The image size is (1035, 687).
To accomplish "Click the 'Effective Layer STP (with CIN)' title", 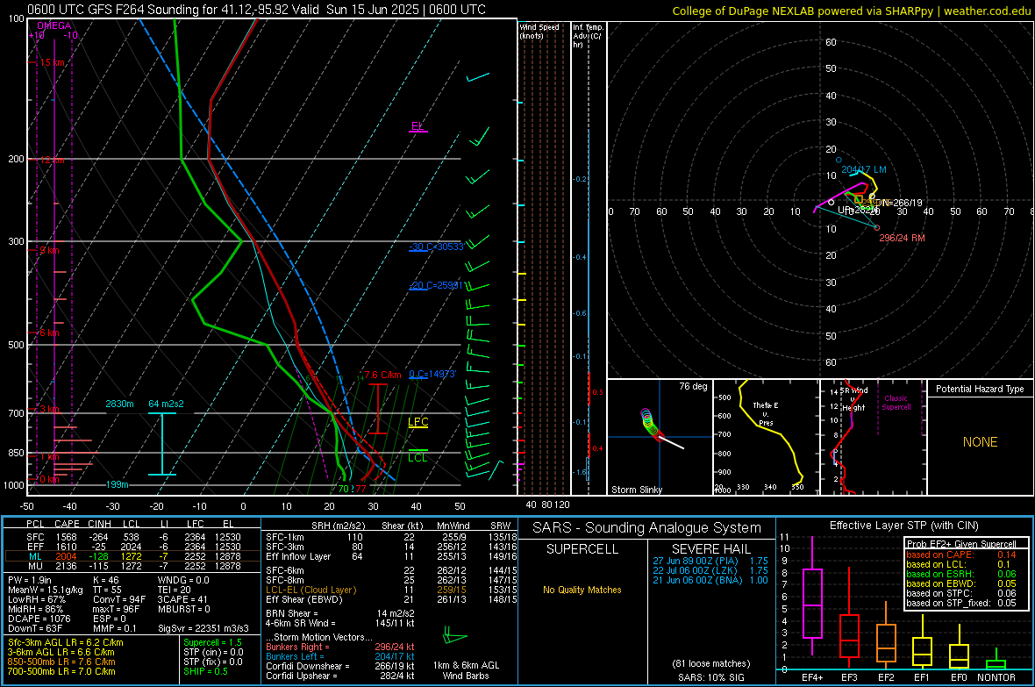I will [903, 526].
